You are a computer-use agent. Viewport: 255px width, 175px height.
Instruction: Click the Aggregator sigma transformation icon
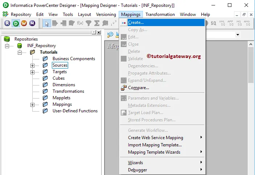pyautogui.click(x=97, y=23)
